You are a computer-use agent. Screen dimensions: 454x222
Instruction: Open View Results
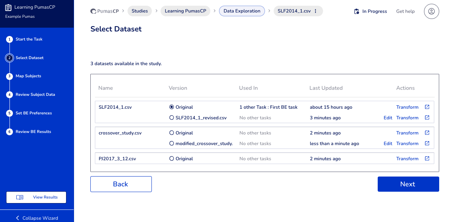coord(36,197)
